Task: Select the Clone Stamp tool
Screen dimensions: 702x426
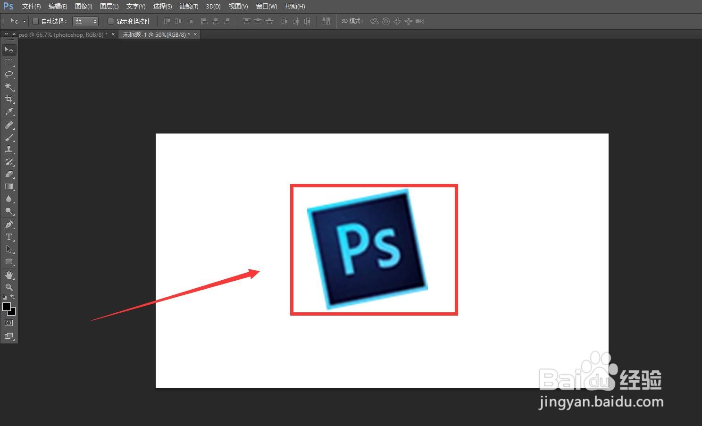Action: click(x=9, y=150)
